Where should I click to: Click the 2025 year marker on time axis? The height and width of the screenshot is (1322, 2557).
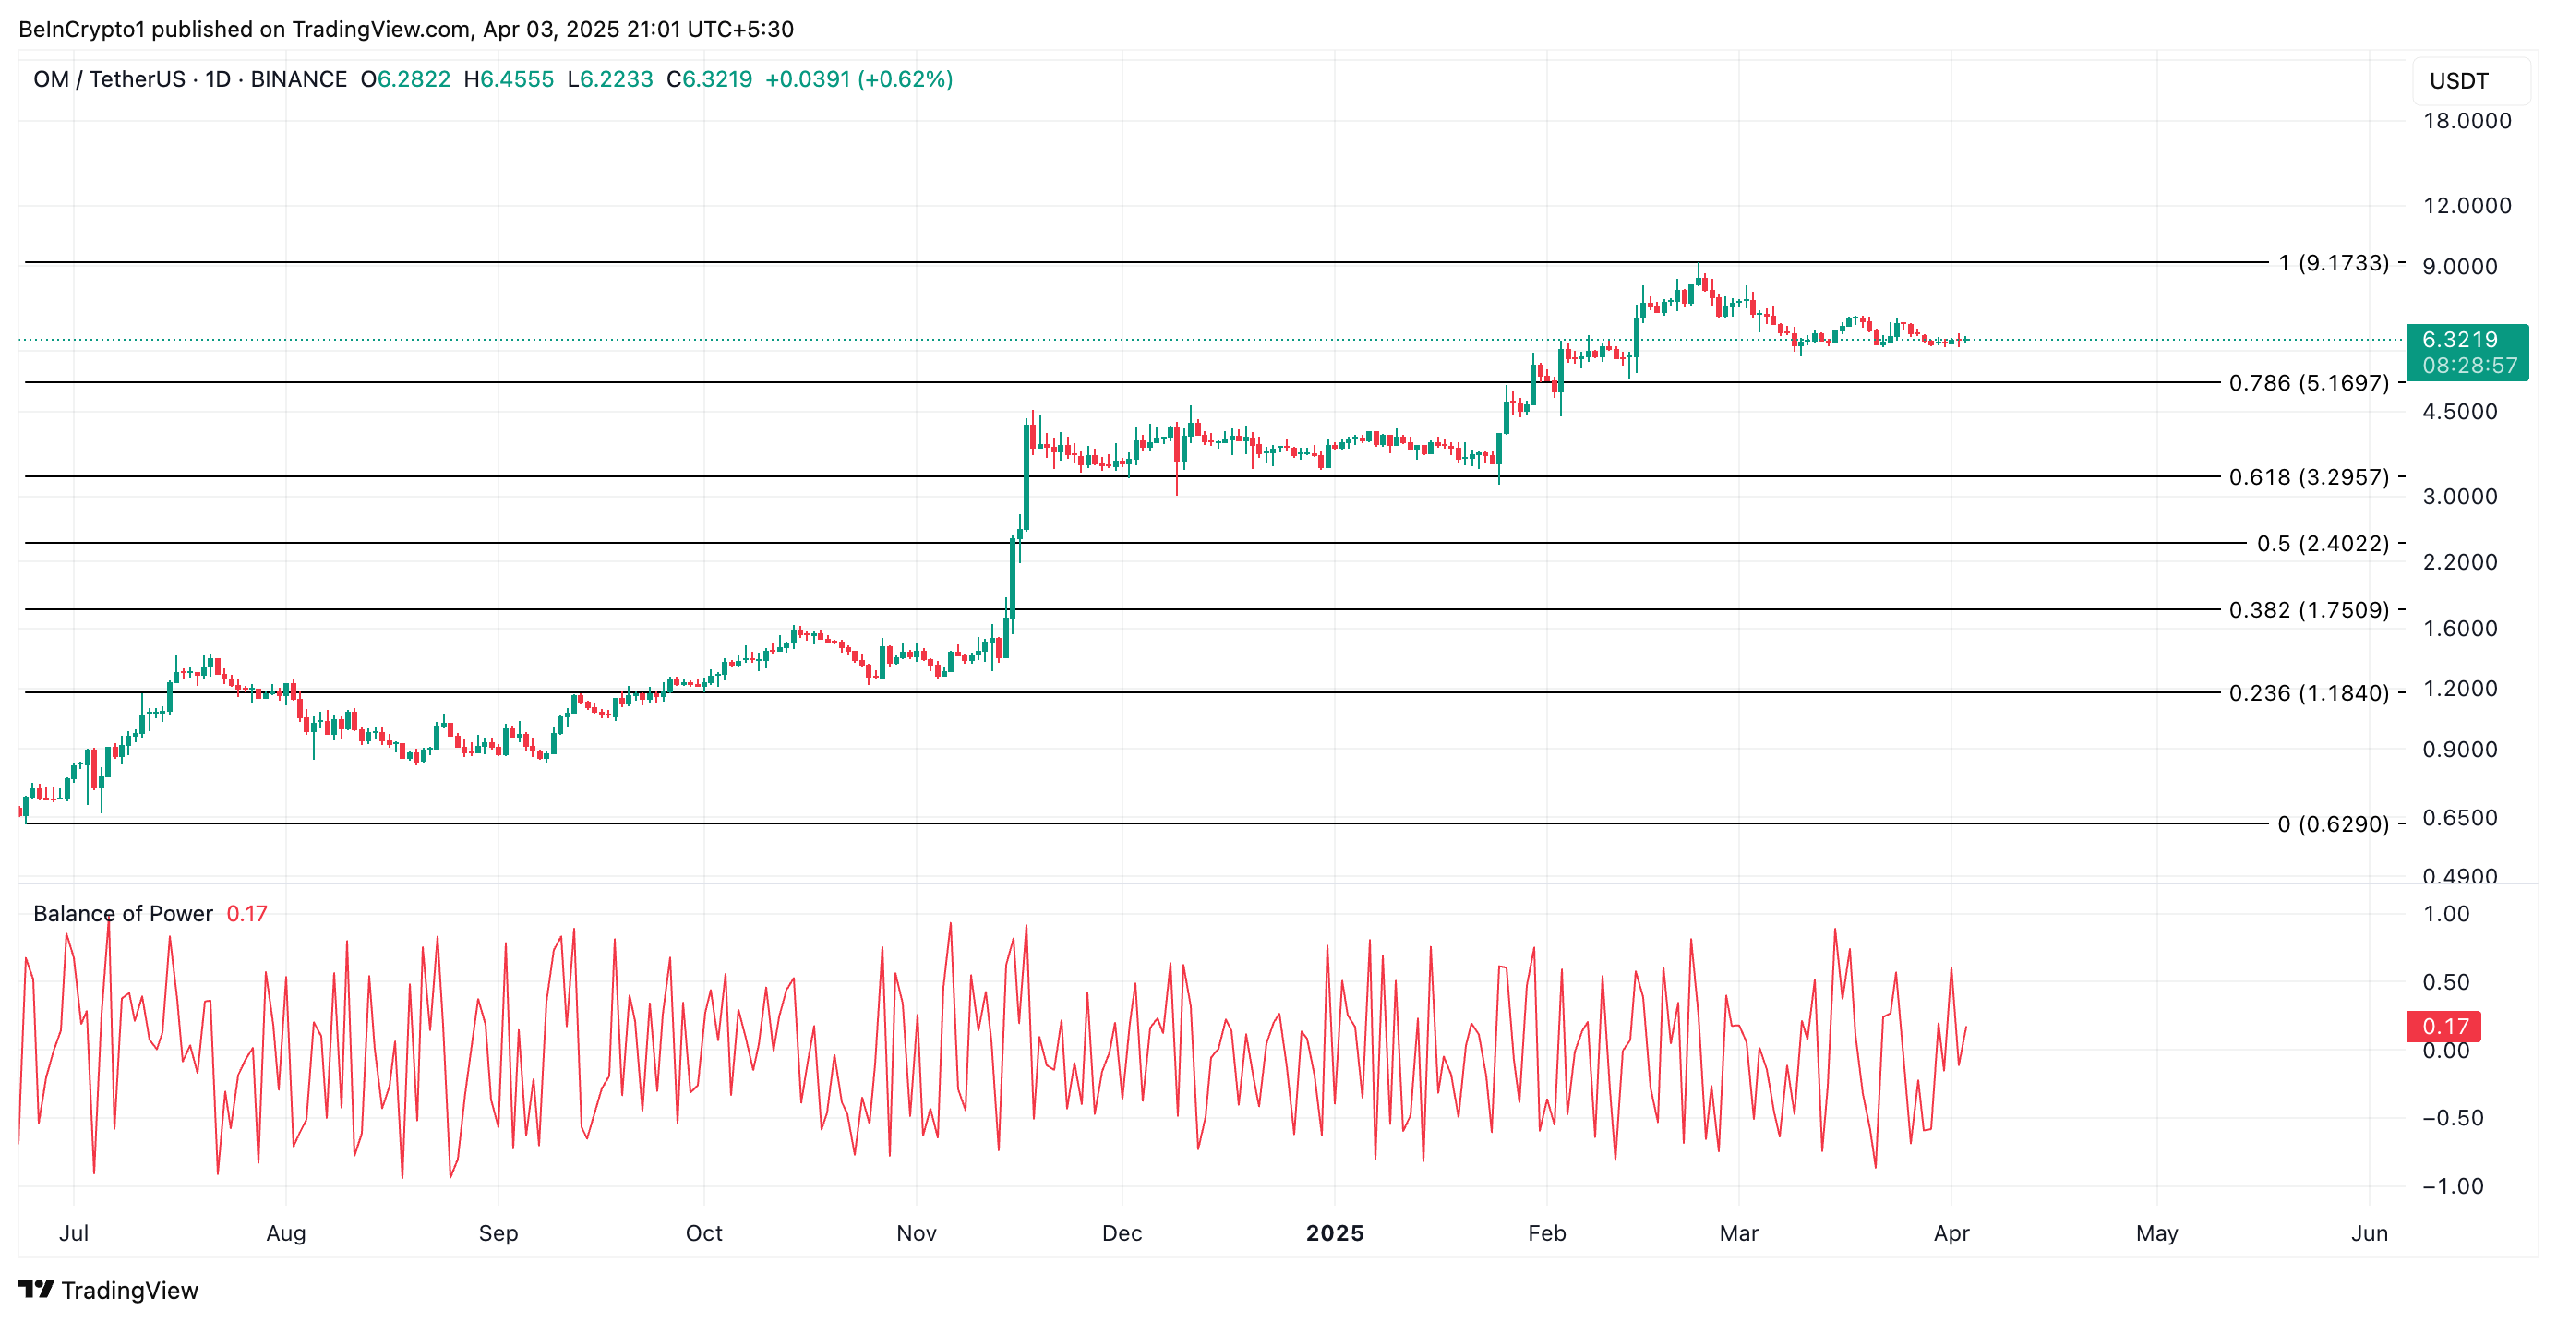[x=1334, y=1232]
